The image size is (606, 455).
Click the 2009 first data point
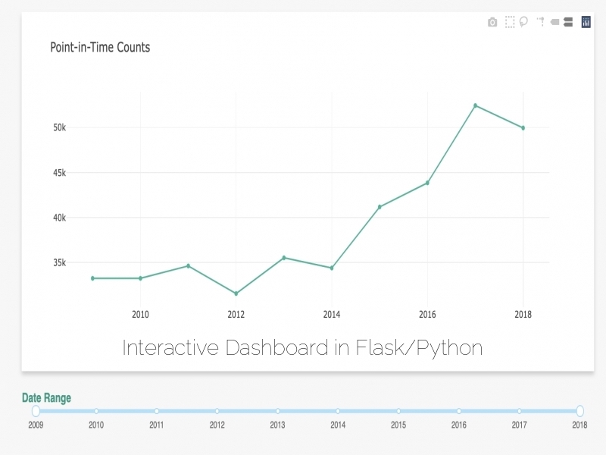click(92, 278)
